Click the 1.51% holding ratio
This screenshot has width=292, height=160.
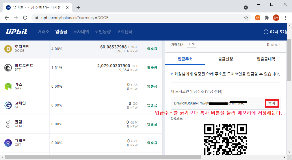click(x=57, y=67)
